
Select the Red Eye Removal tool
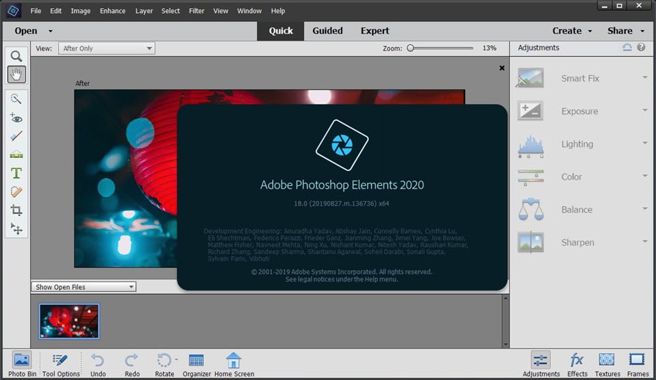tap(16, 118)
